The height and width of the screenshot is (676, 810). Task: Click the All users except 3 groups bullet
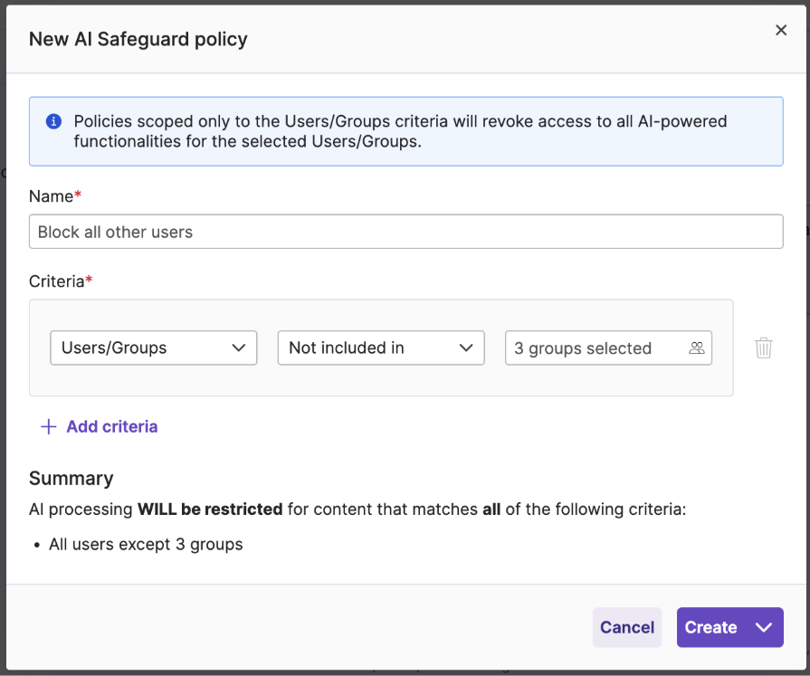pos(146,544)
